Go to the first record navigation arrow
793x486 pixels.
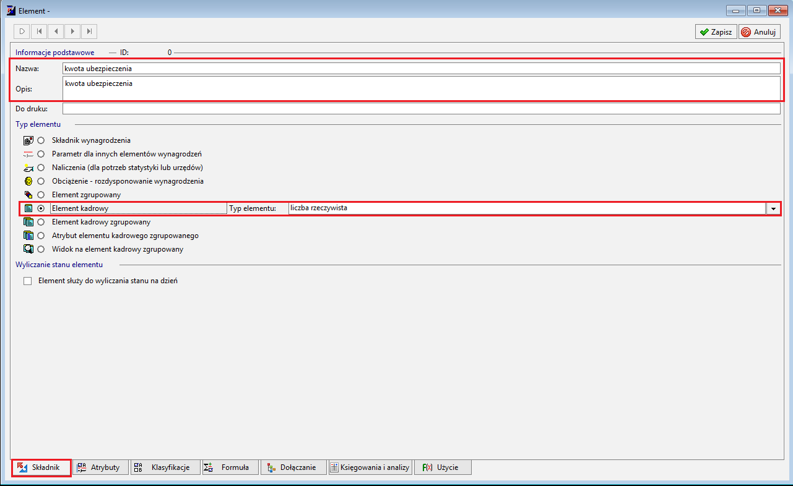tap(39, 31)
